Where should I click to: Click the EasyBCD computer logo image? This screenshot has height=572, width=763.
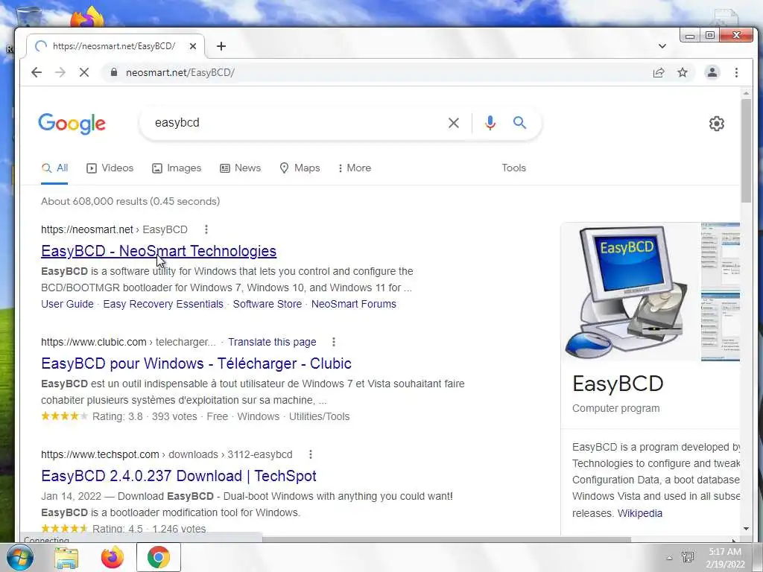(x=630, y=292)
